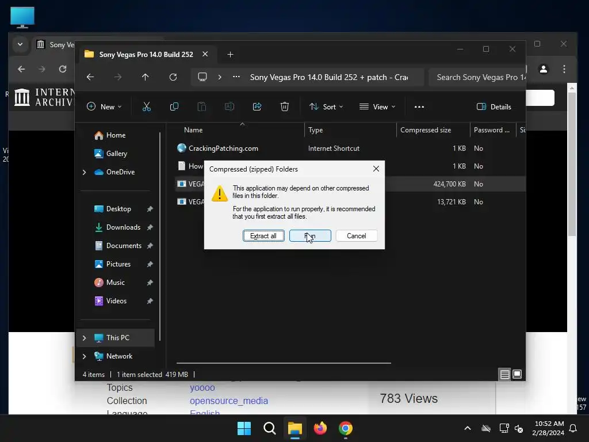Close the Compressed (zipped) Folders dialog
Screen dimensions: 589x442
(x=376, y=169)
